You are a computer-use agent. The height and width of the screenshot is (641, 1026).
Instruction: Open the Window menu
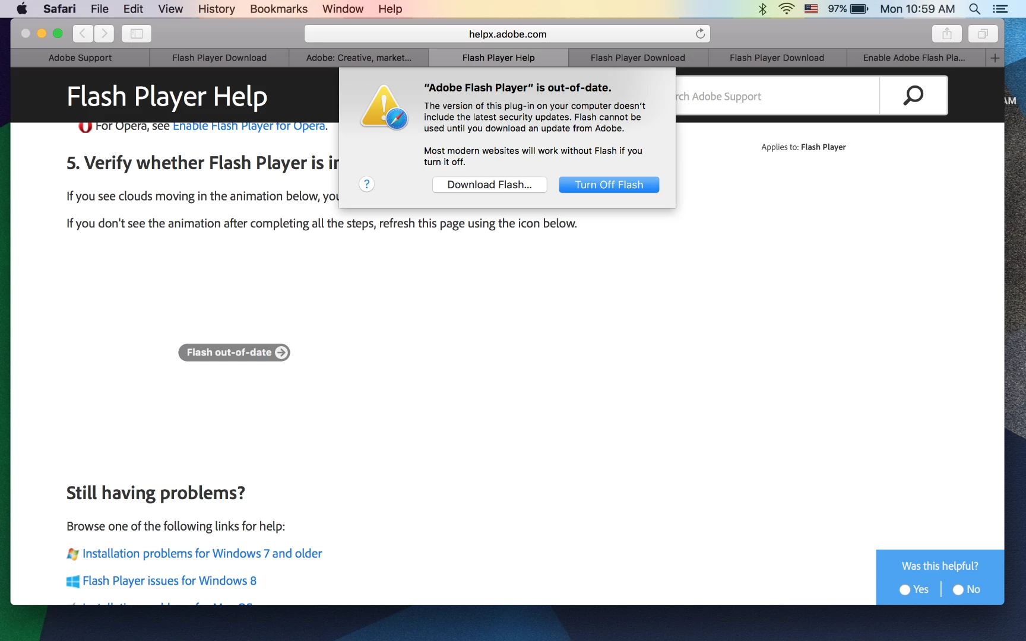343,9
